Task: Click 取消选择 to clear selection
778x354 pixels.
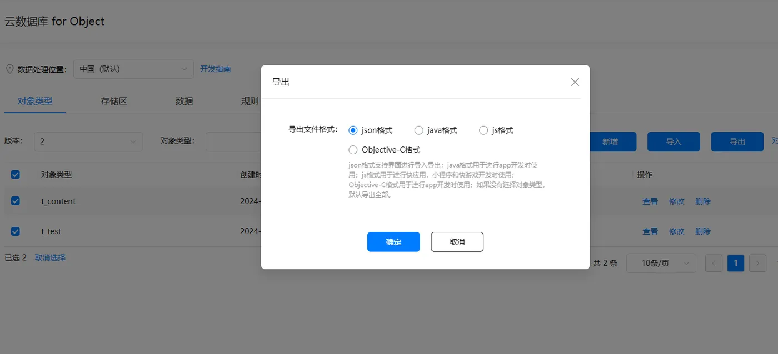Action: [50, 257]
